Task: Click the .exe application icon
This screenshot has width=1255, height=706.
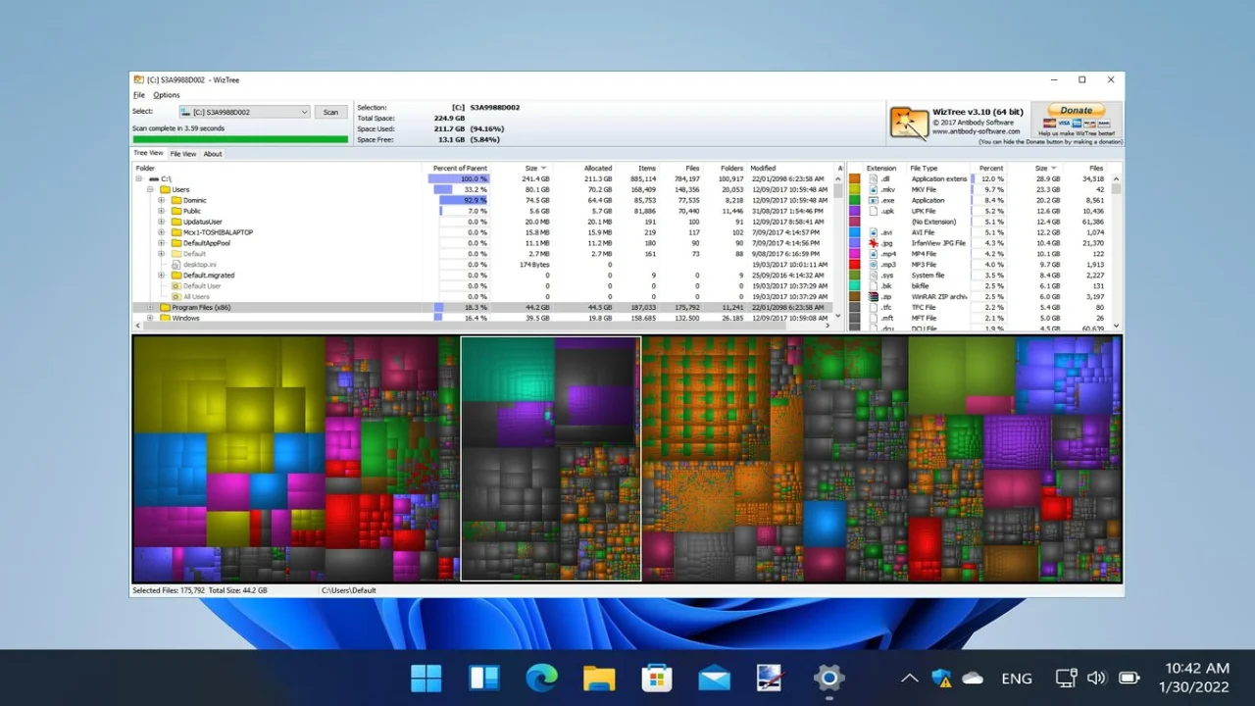Action: 873,200
